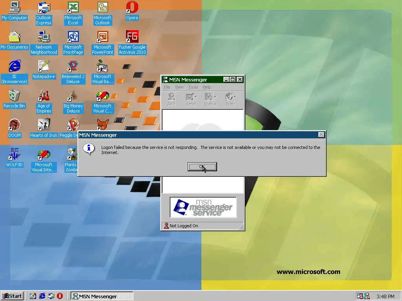Select the Recycle Bin desktop icon
Screen dimensions: 402x301
(15, 99)
